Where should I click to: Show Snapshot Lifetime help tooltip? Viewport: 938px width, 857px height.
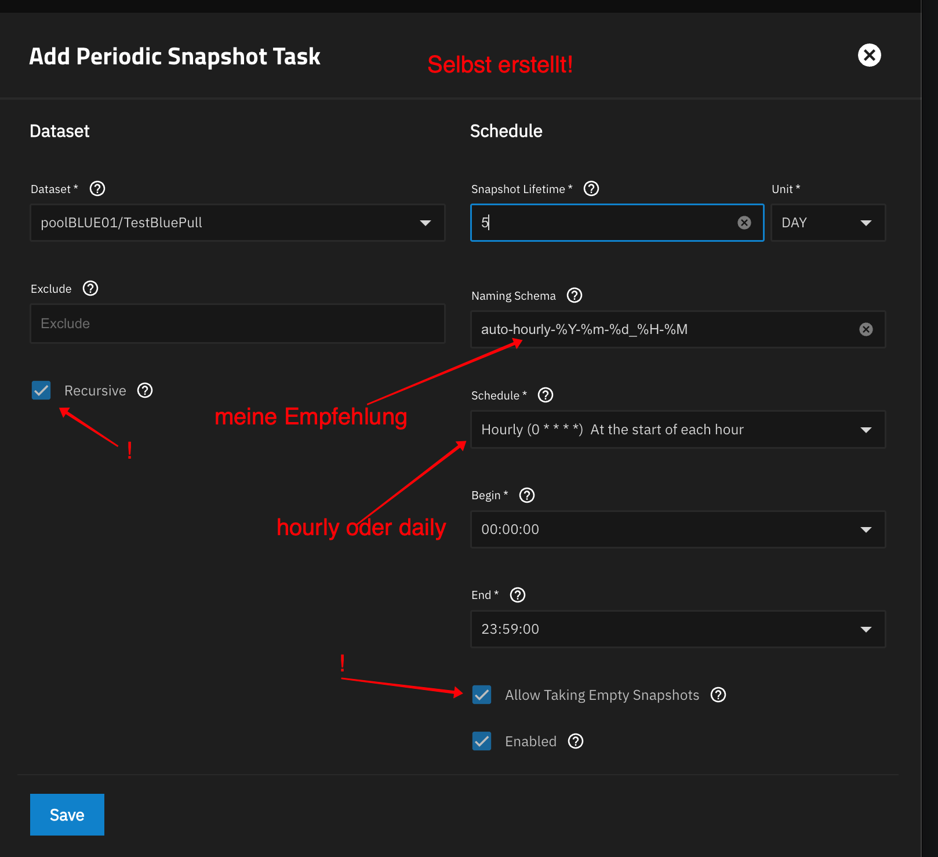pos(591,189)
